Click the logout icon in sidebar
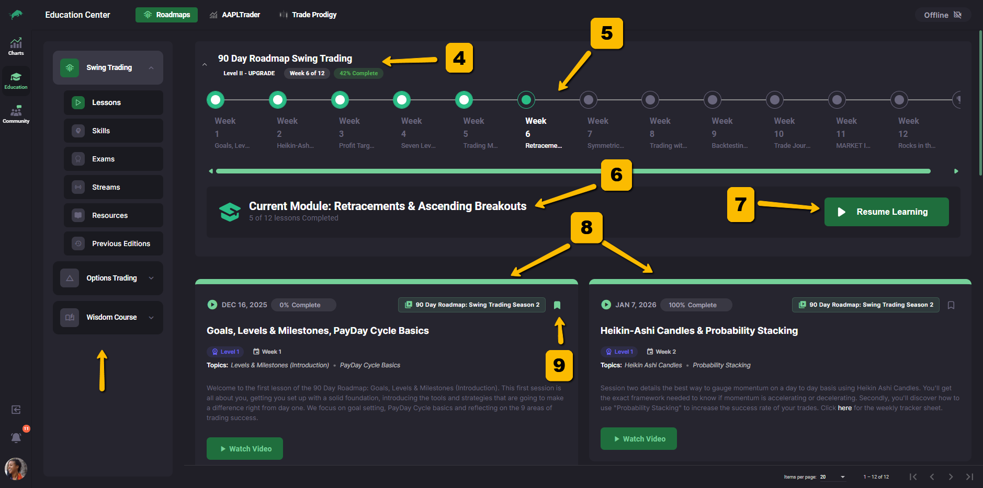The image size is (983, 488). [16, 410]
